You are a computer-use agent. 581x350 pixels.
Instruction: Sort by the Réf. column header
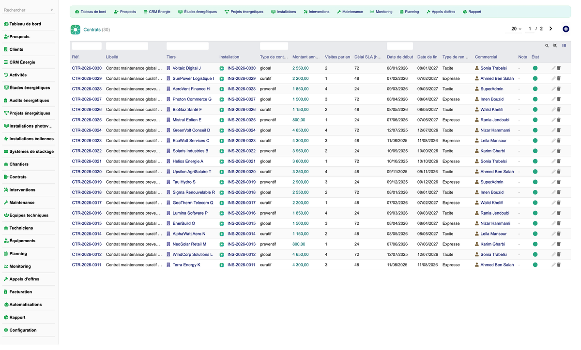click(76, 57)
